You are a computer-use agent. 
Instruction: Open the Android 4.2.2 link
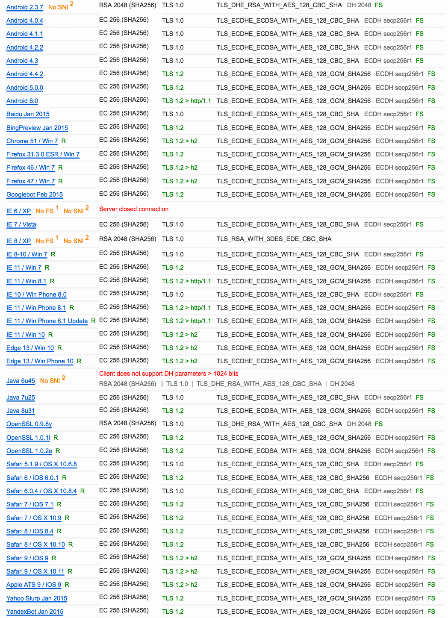pyautogui.click(x=25, y=47)
